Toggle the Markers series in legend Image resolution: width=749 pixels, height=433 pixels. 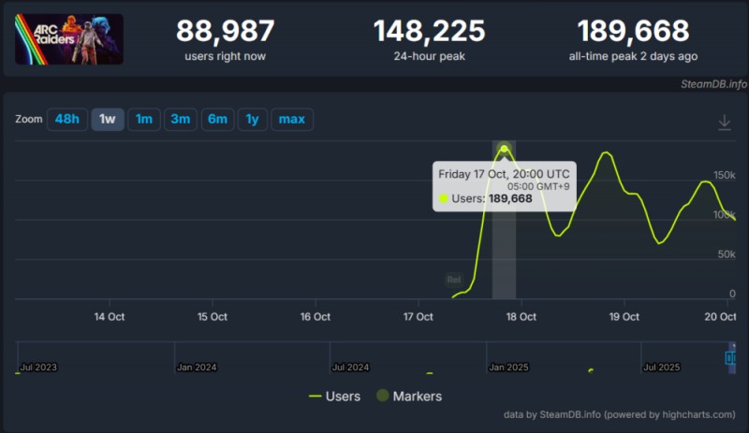coord(409,396)
